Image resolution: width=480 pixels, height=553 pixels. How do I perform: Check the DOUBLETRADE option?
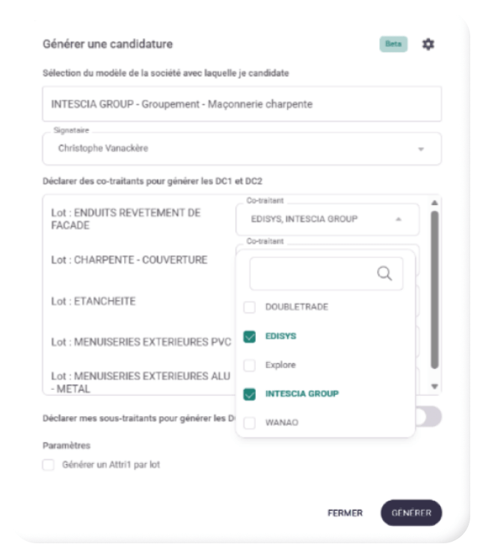coord(250,307)
